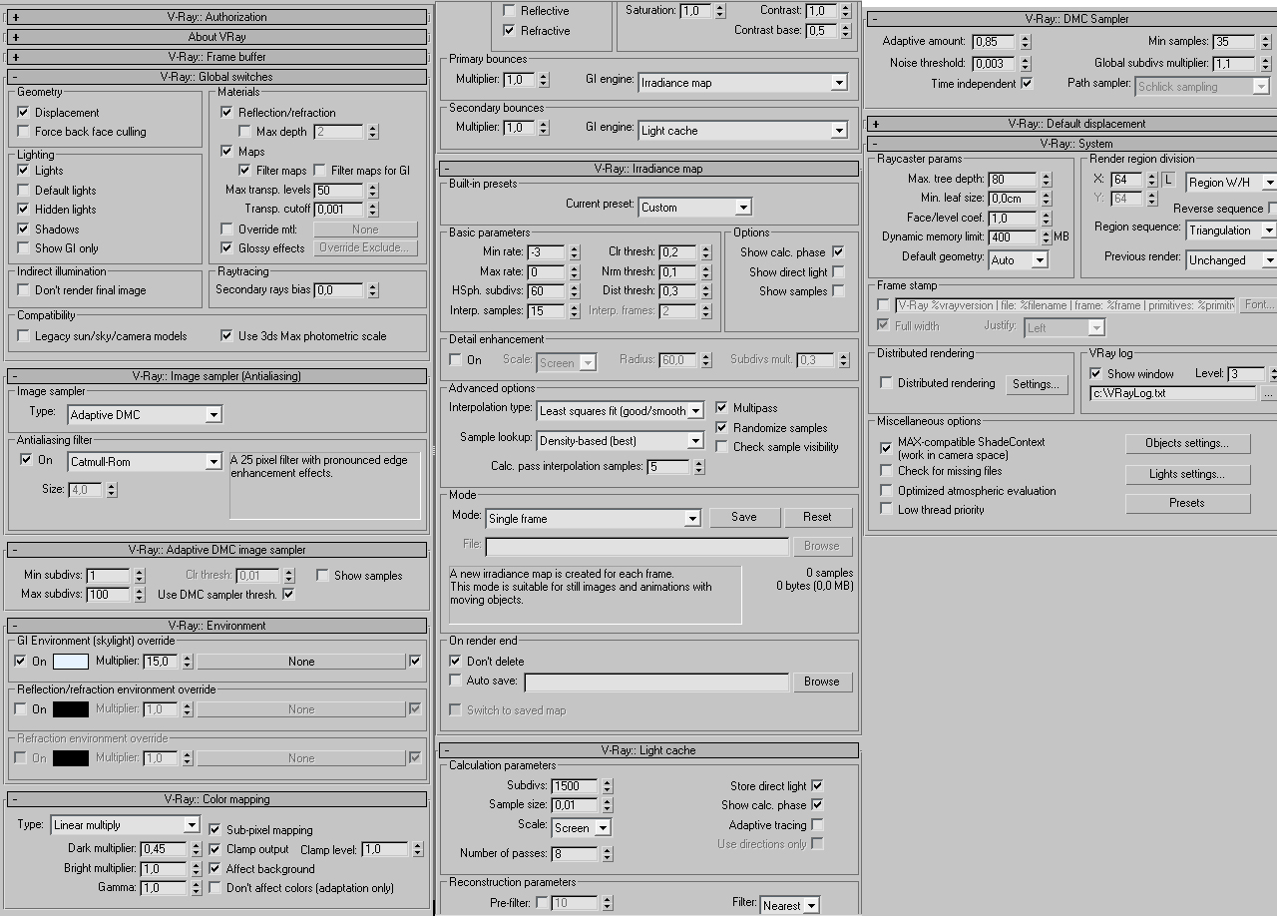This screenshot has width=1277, height=916.
Task: Click the irradiance map Save button
Action: [x=744, y=517]
